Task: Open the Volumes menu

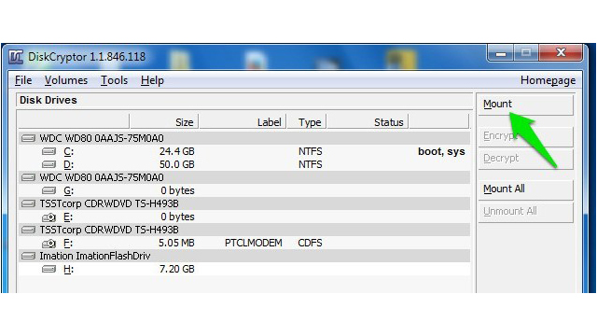Action: click(66, 80)
